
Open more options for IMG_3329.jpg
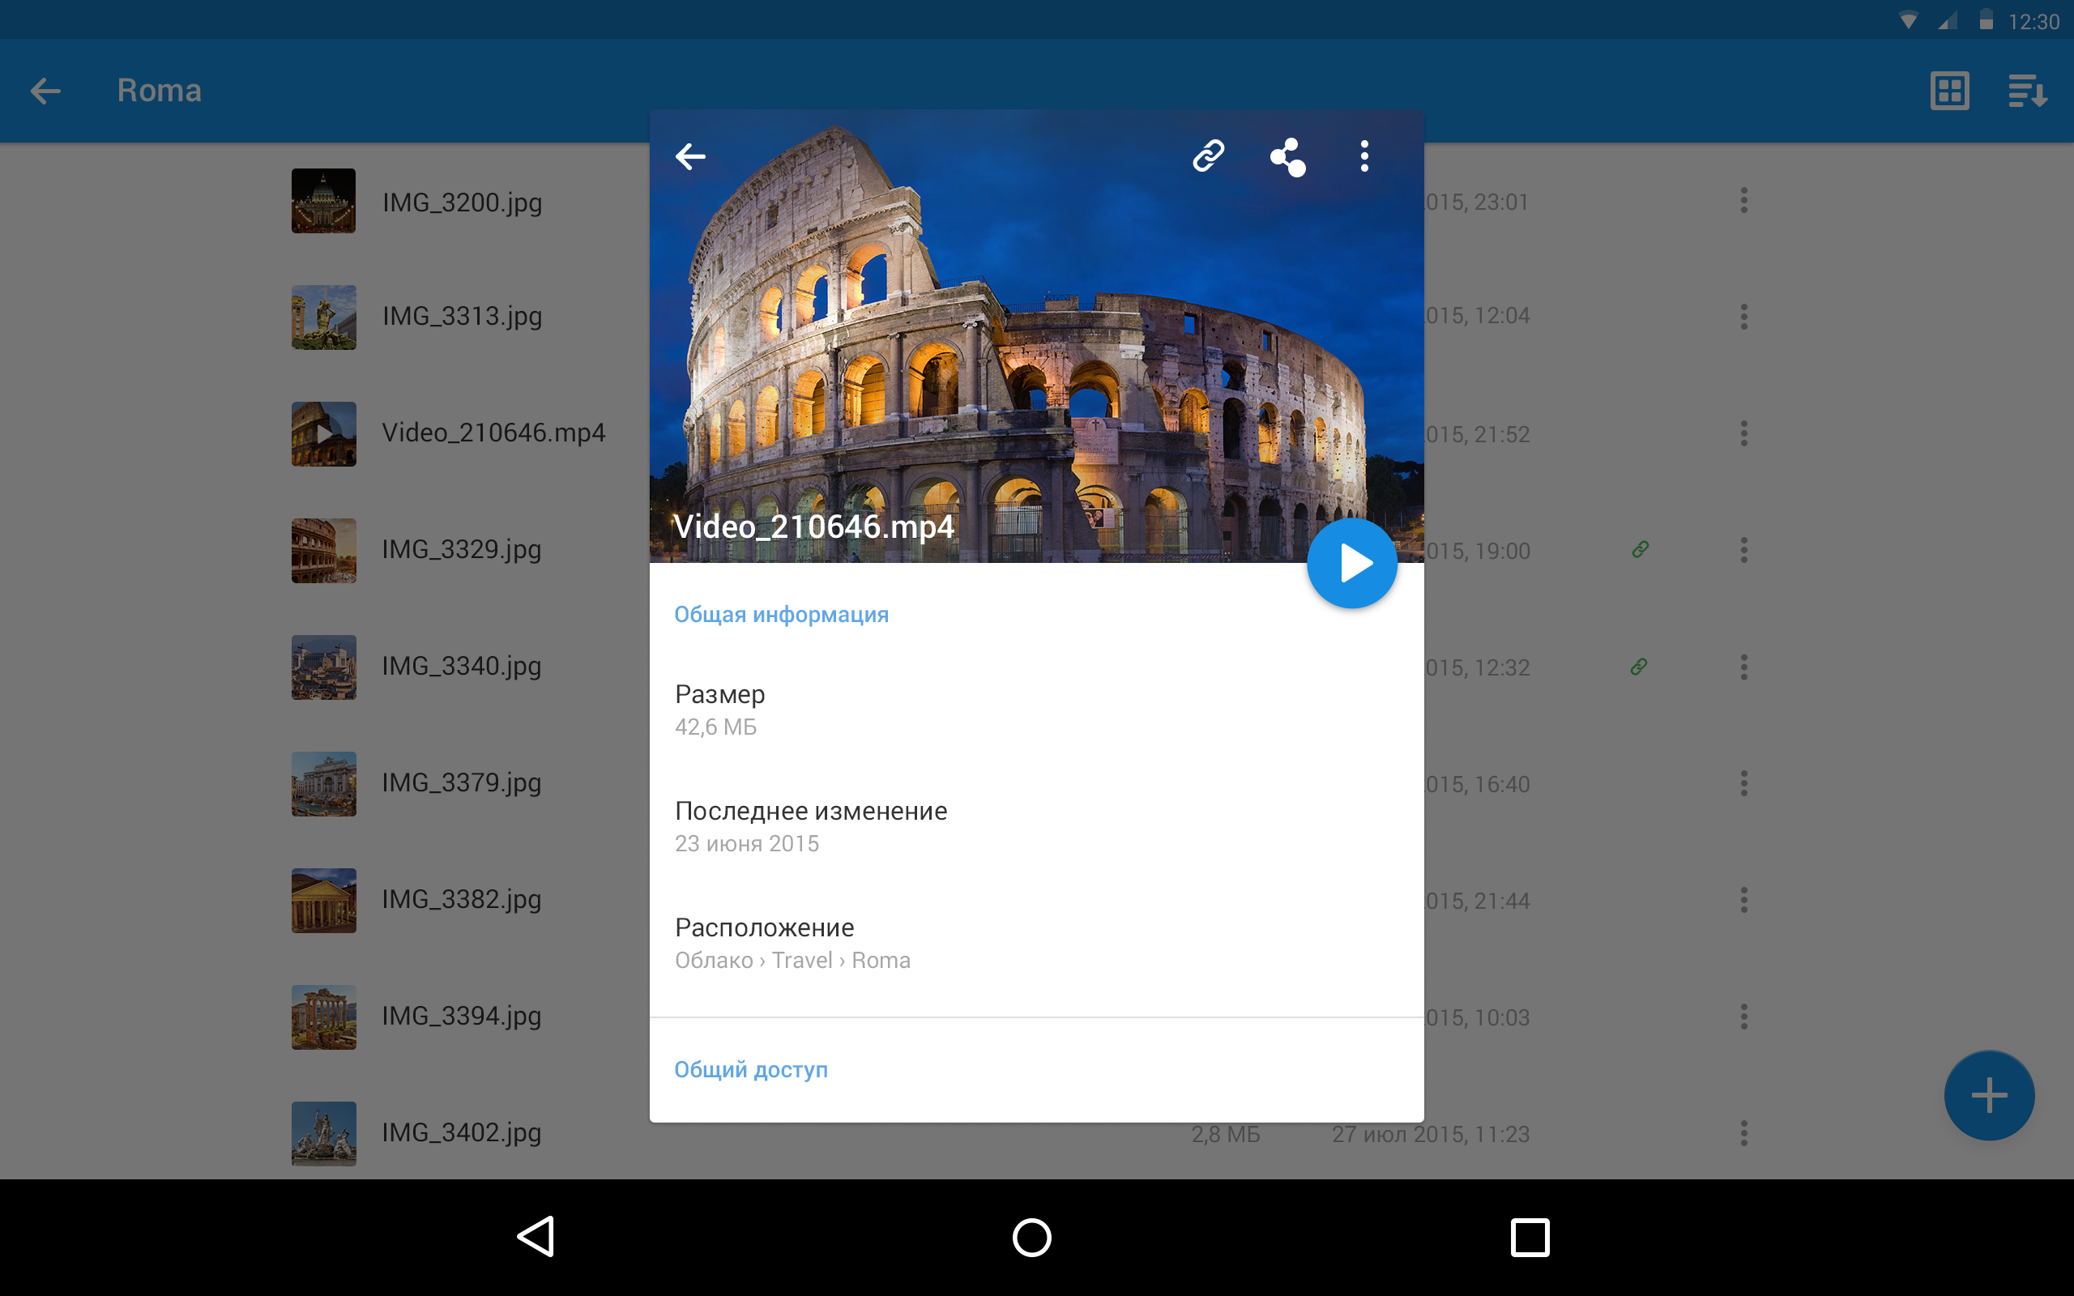[1743, 550]
